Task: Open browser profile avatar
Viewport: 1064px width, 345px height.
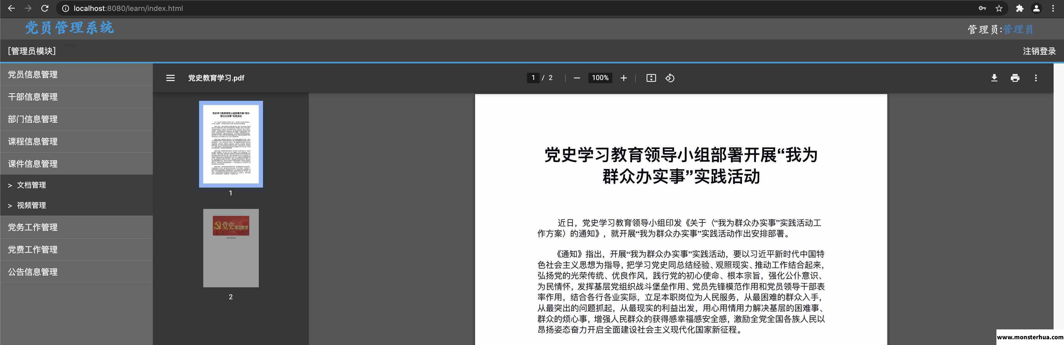Action: (1036, 8)
